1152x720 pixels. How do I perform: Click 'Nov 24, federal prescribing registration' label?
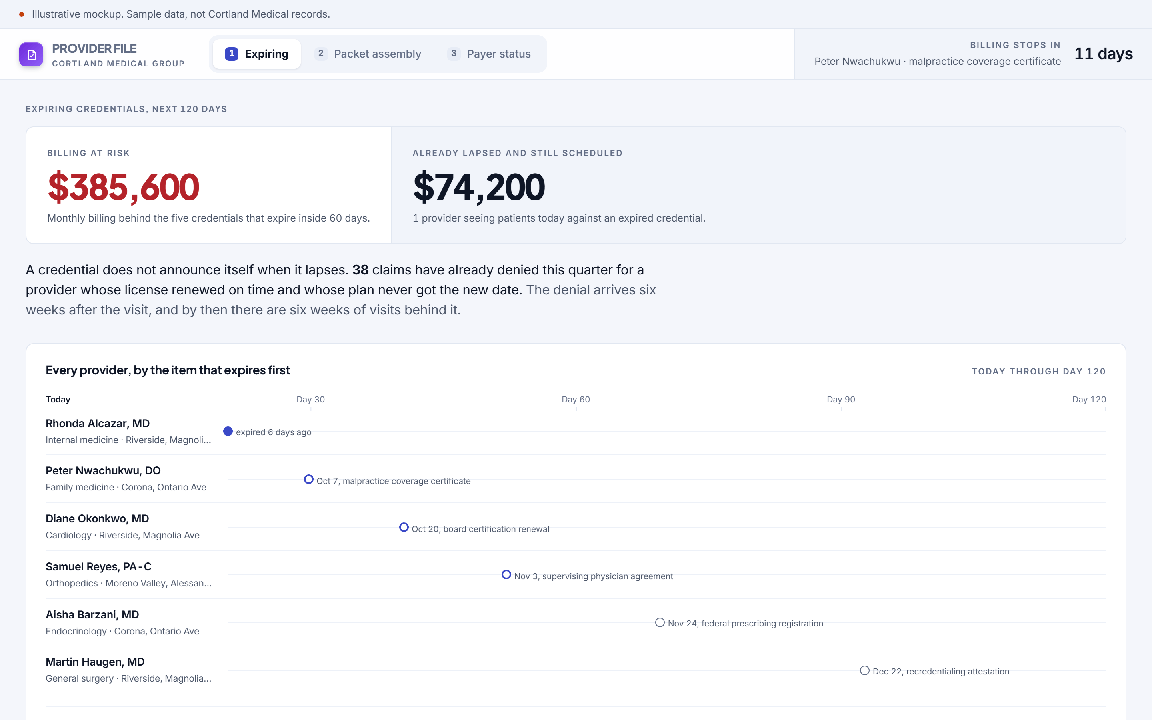click(x=746, y=623)
